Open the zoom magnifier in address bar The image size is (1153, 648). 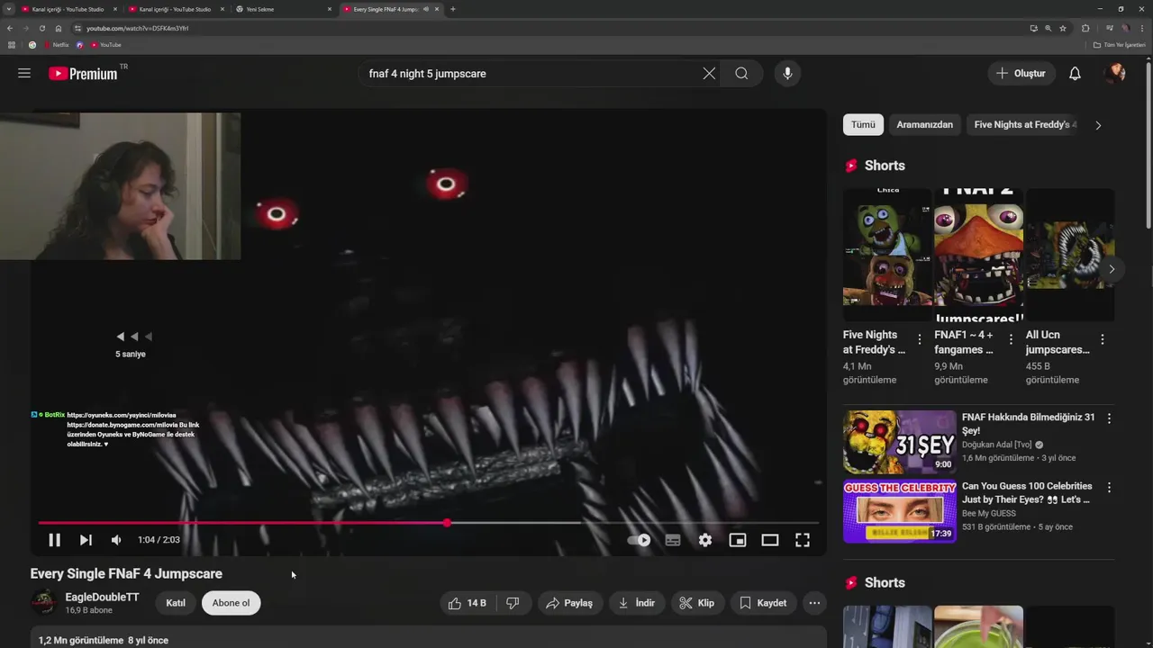(x=1048, y=28)
